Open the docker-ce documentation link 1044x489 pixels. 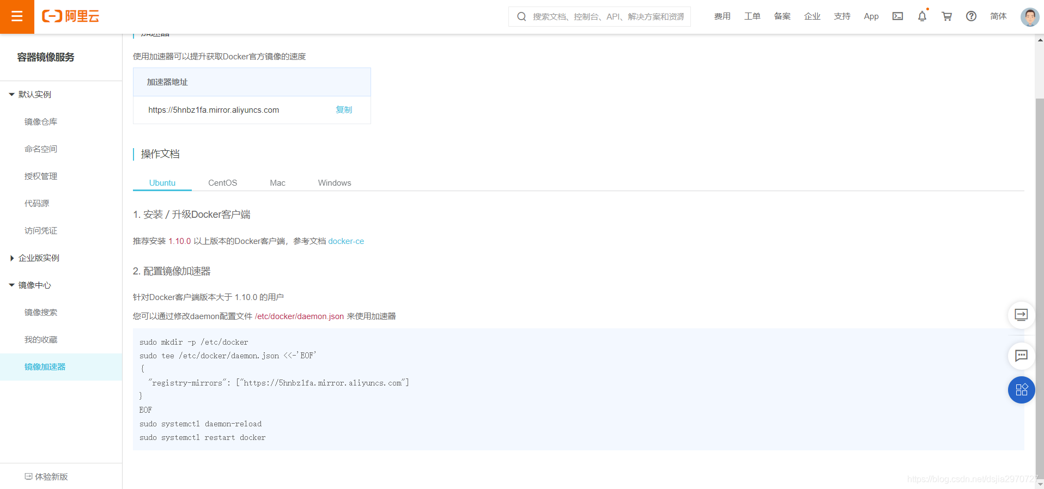346,241
